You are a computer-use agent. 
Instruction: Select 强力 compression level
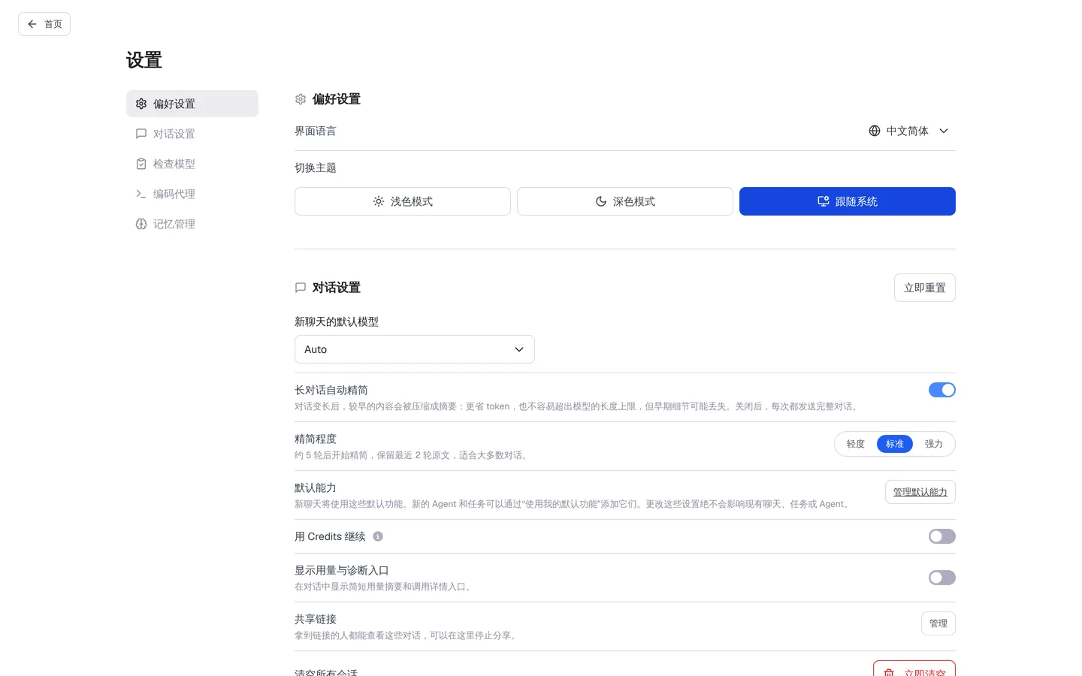[934, 444]
